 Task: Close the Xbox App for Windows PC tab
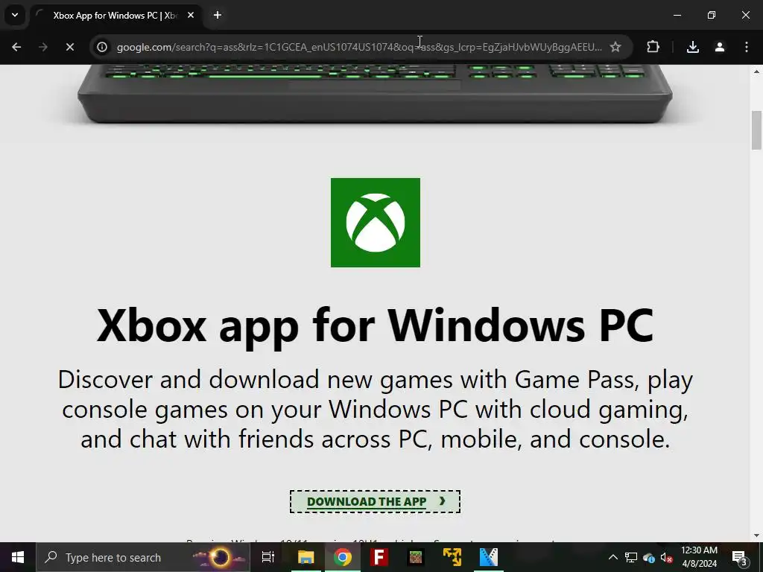click(x=191, y=16)
